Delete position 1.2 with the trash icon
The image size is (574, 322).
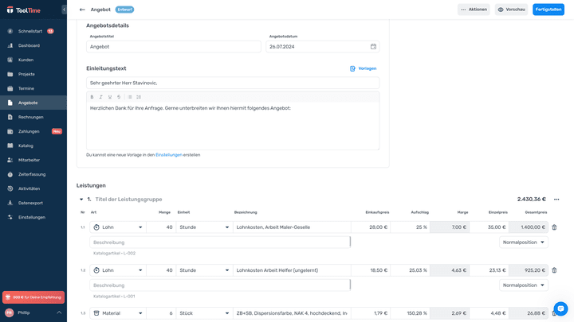555,270
